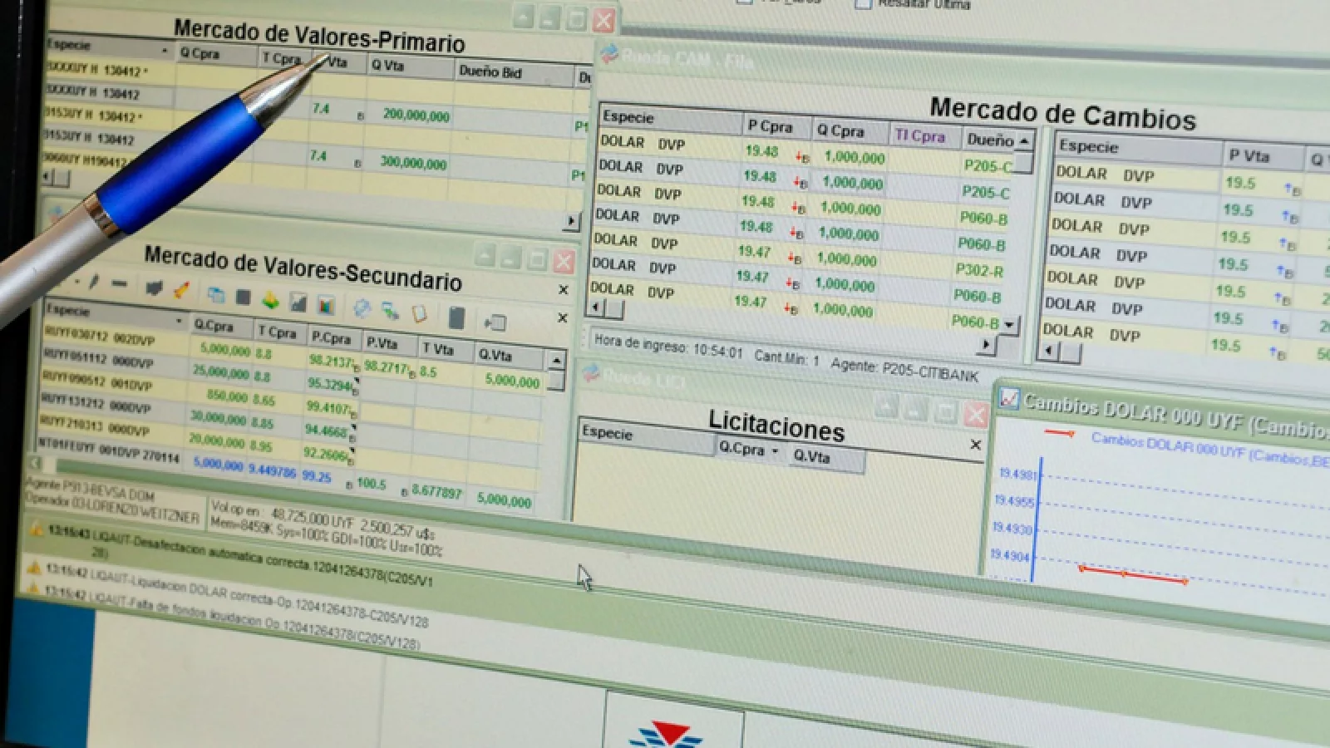This screenshot has height=748, width=1330.
Task: Click the orange rocket icon in Secundario toolbar
Action: click(181, 290)
